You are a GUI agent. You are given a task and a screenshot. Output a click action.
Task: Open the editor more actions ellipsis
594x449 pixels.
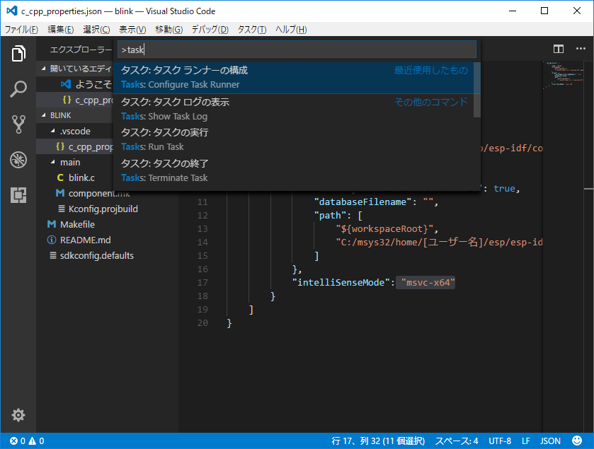581,48
